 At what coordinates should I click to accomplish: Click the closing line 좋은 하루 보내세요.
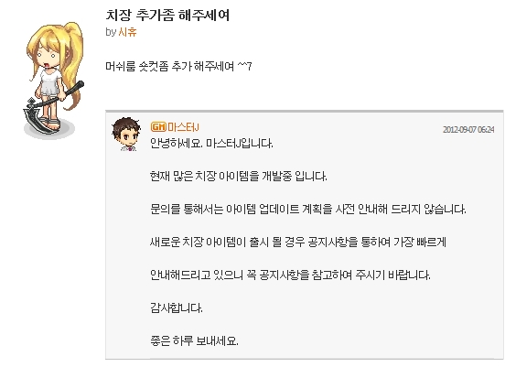[194, 340]
